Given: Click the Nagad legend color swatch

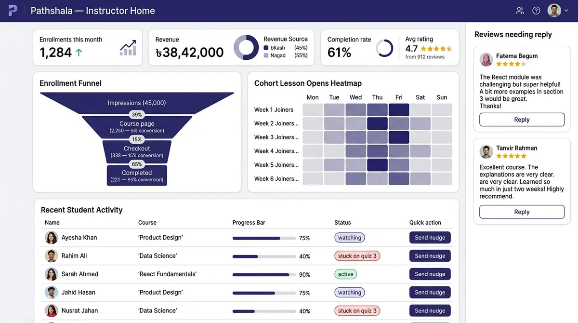Looking at the screenshot, I should (x=266, y=56).
